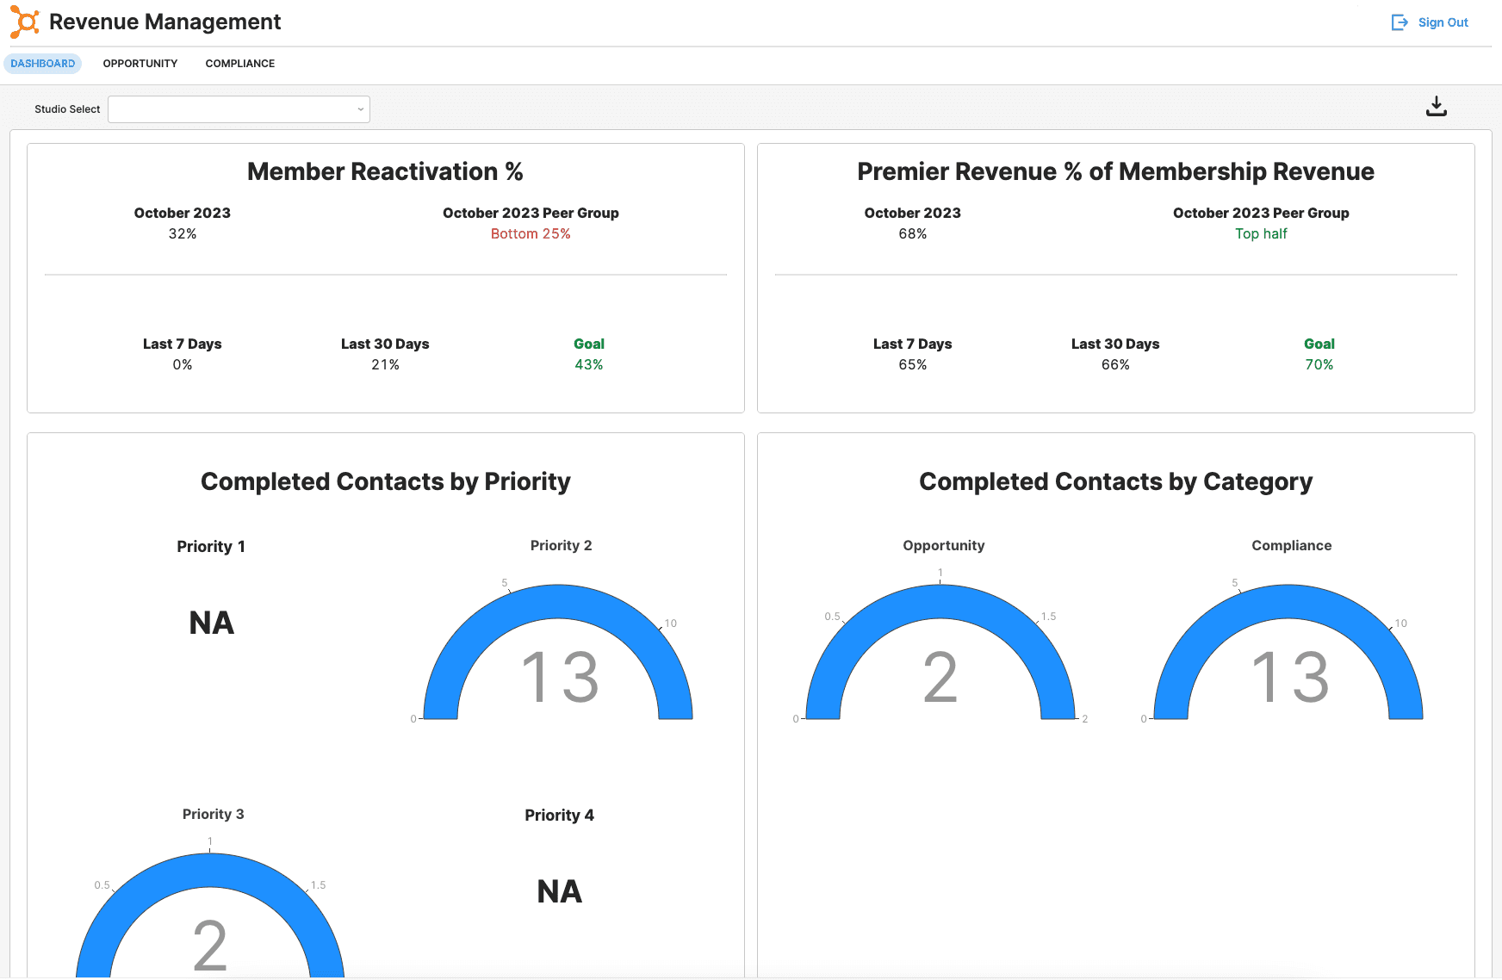The height and width of the screenshot is (980, 1502).
Task: Open the Opportunity tab
Action: pos(140,64)
